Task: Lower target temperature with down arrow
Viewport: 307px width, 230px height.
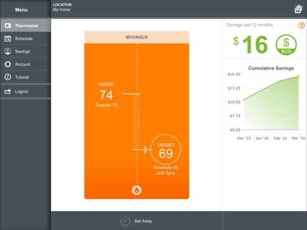Action: [x=145, y=152]
